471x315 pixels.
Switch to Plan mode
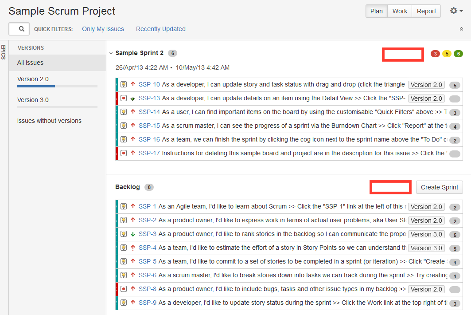pos(376,11)
